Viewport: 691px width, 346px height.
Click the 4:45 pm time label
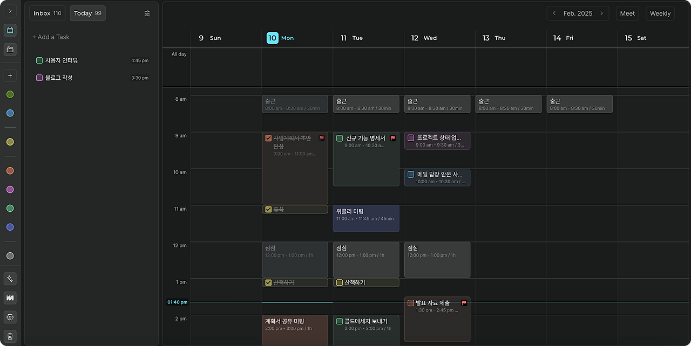[140, 60]
